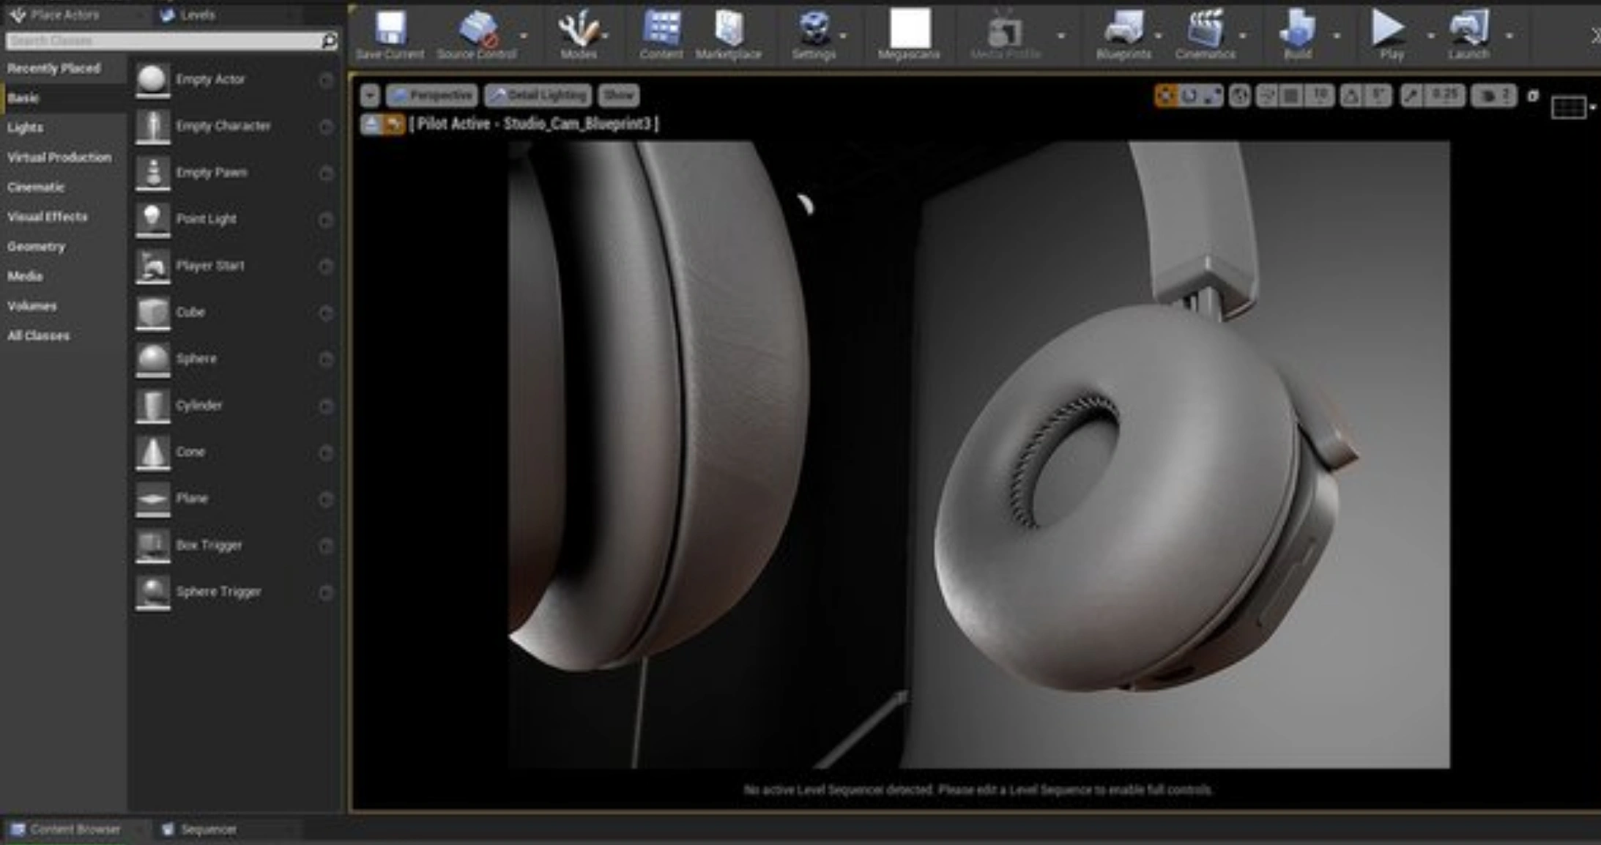Click the Empty Actor thumbnail
The width and height of the screenshot is (1601, 845).
[x=152, y=80]
